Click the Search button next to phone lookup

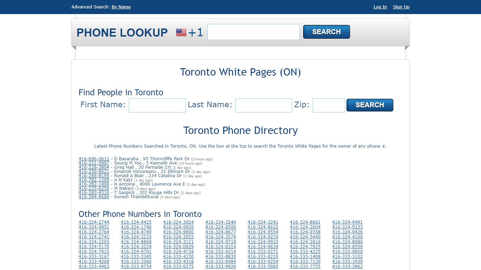point(326,32)
